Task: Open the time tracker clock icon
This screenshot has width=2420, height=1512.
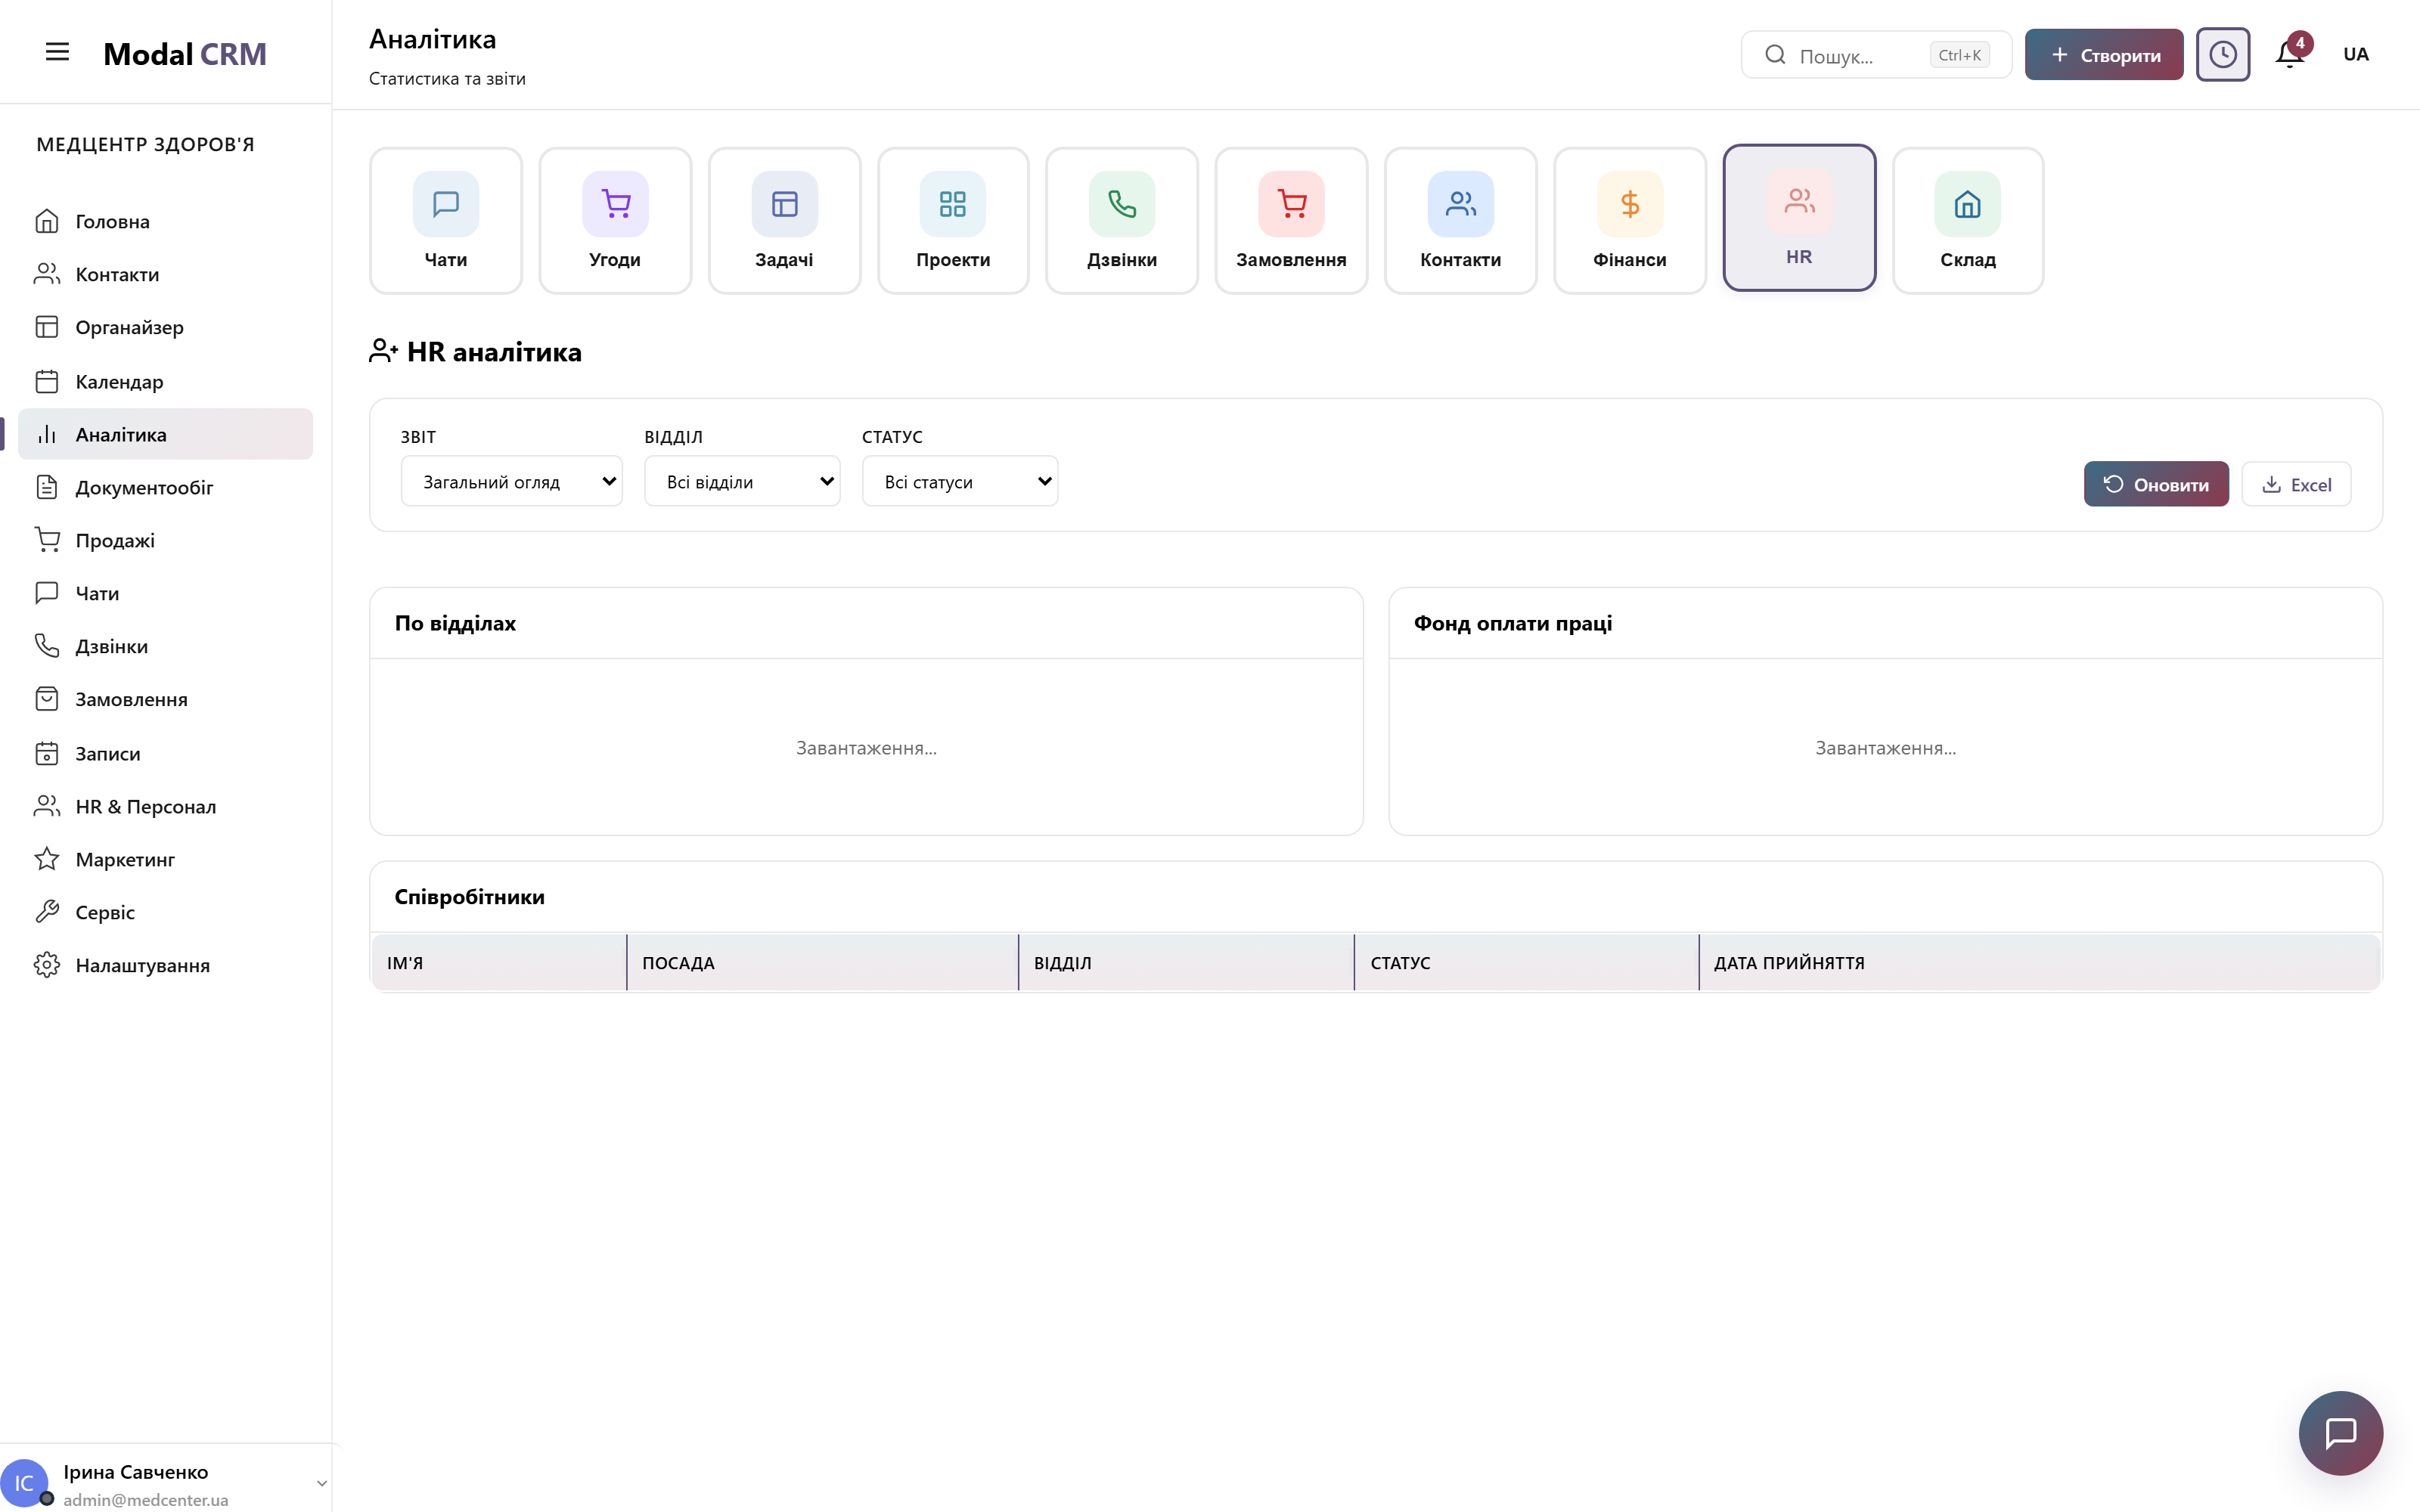Action: (x=2222, y=54)
